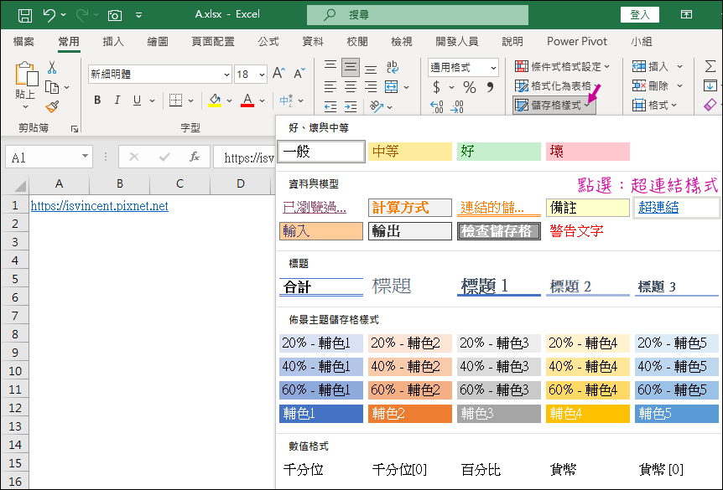
Task: Open the font name dropdown
Action: pyautogui.click(x=226, y=75)
